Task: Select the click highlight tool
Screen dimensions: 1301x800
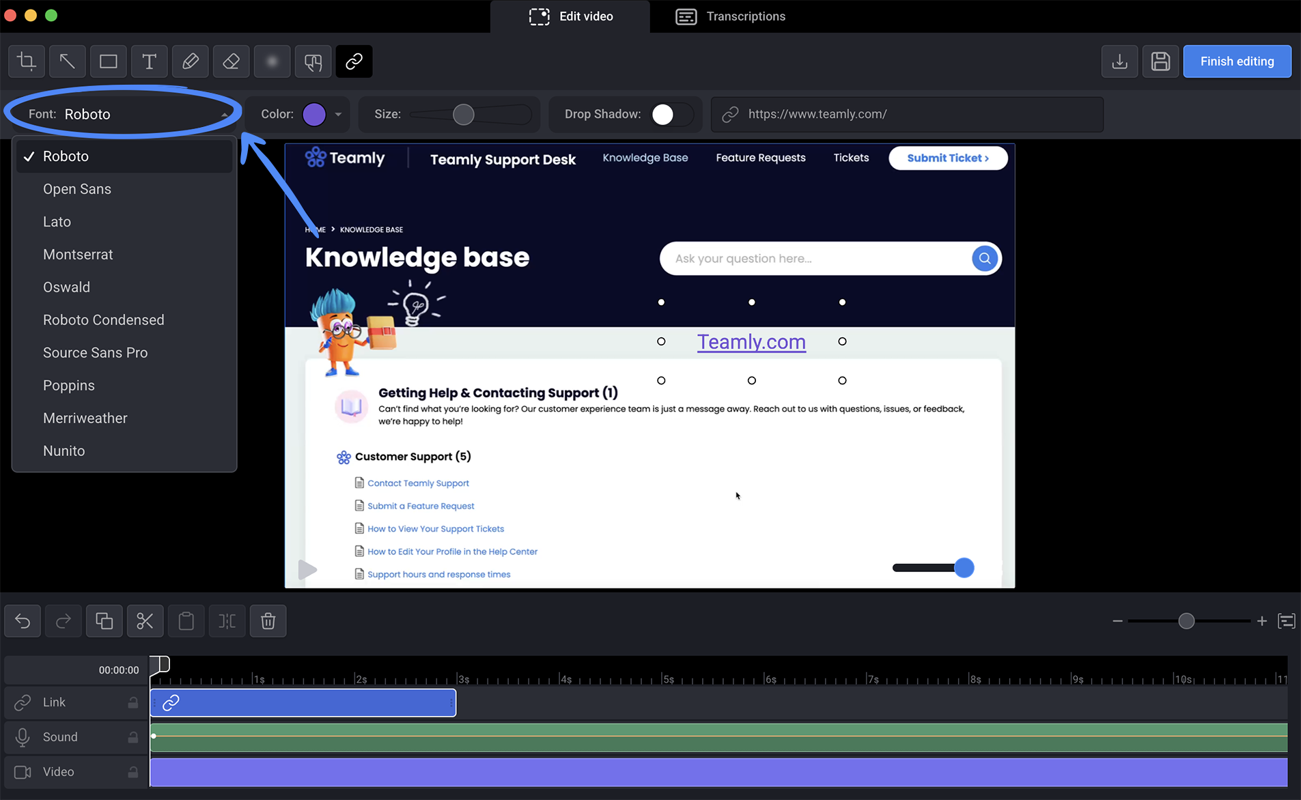Action: pos(313,61)
